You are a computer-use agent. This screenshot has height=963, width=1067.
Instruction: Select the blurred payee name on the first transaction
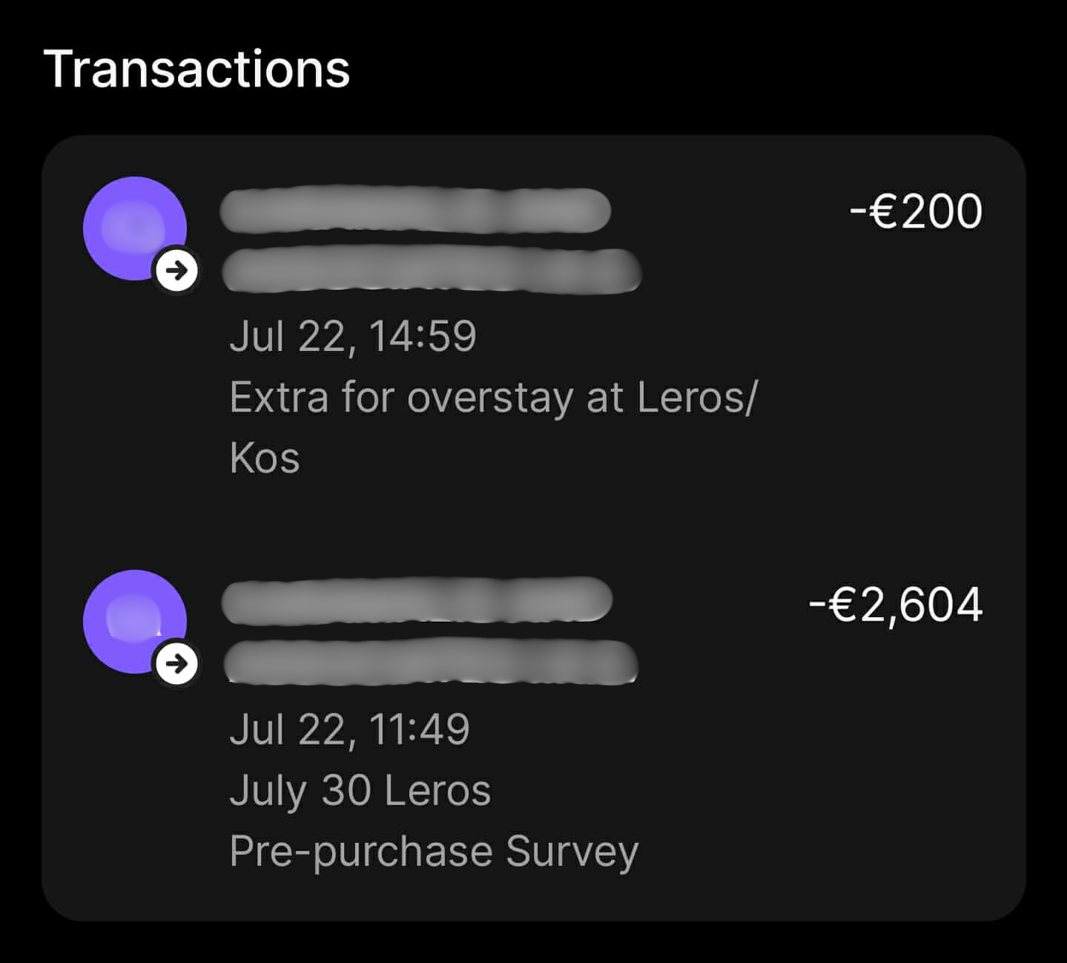point(415,211)
